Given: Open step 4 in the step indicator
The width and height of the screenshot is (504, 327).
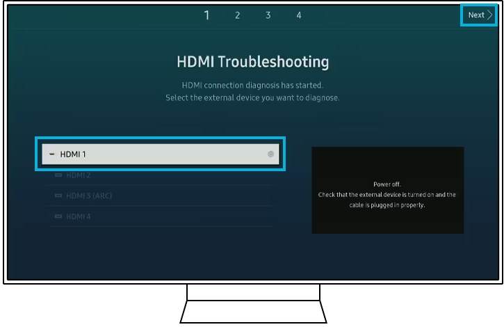Looking at the screenshot, I should click(299, 15).
